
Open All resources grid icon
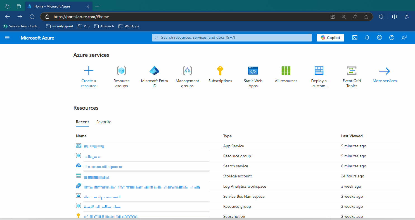click(286, 71)
